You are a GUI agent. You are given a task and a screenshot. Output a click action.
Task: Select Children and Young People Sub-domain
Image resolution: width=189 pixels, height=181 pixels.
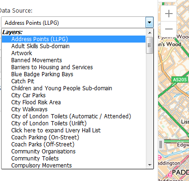(73, 88)
